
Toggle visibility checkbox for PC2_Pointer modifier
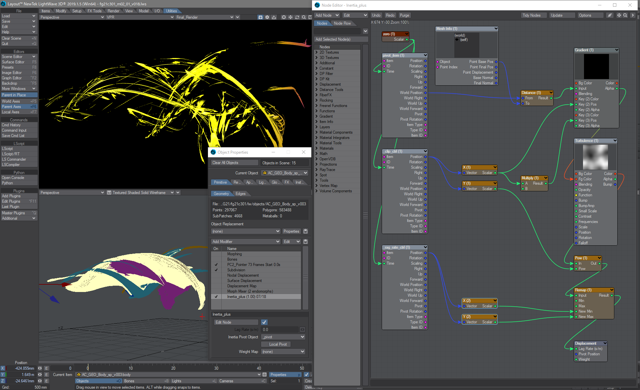pyautogui.click(x=216, y=264)
